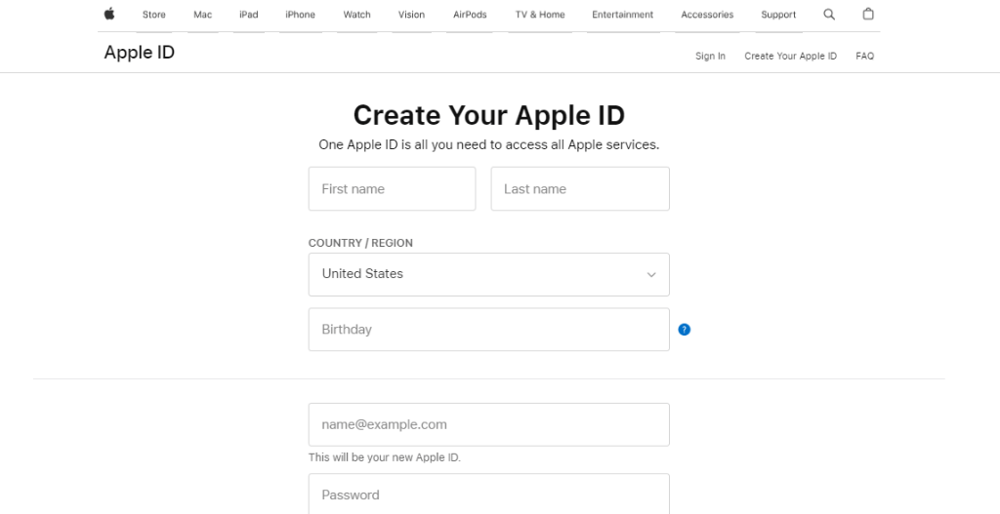Click into the Last name field
The width and height of the screenshot is (1000, 514).
coord(580,189)
